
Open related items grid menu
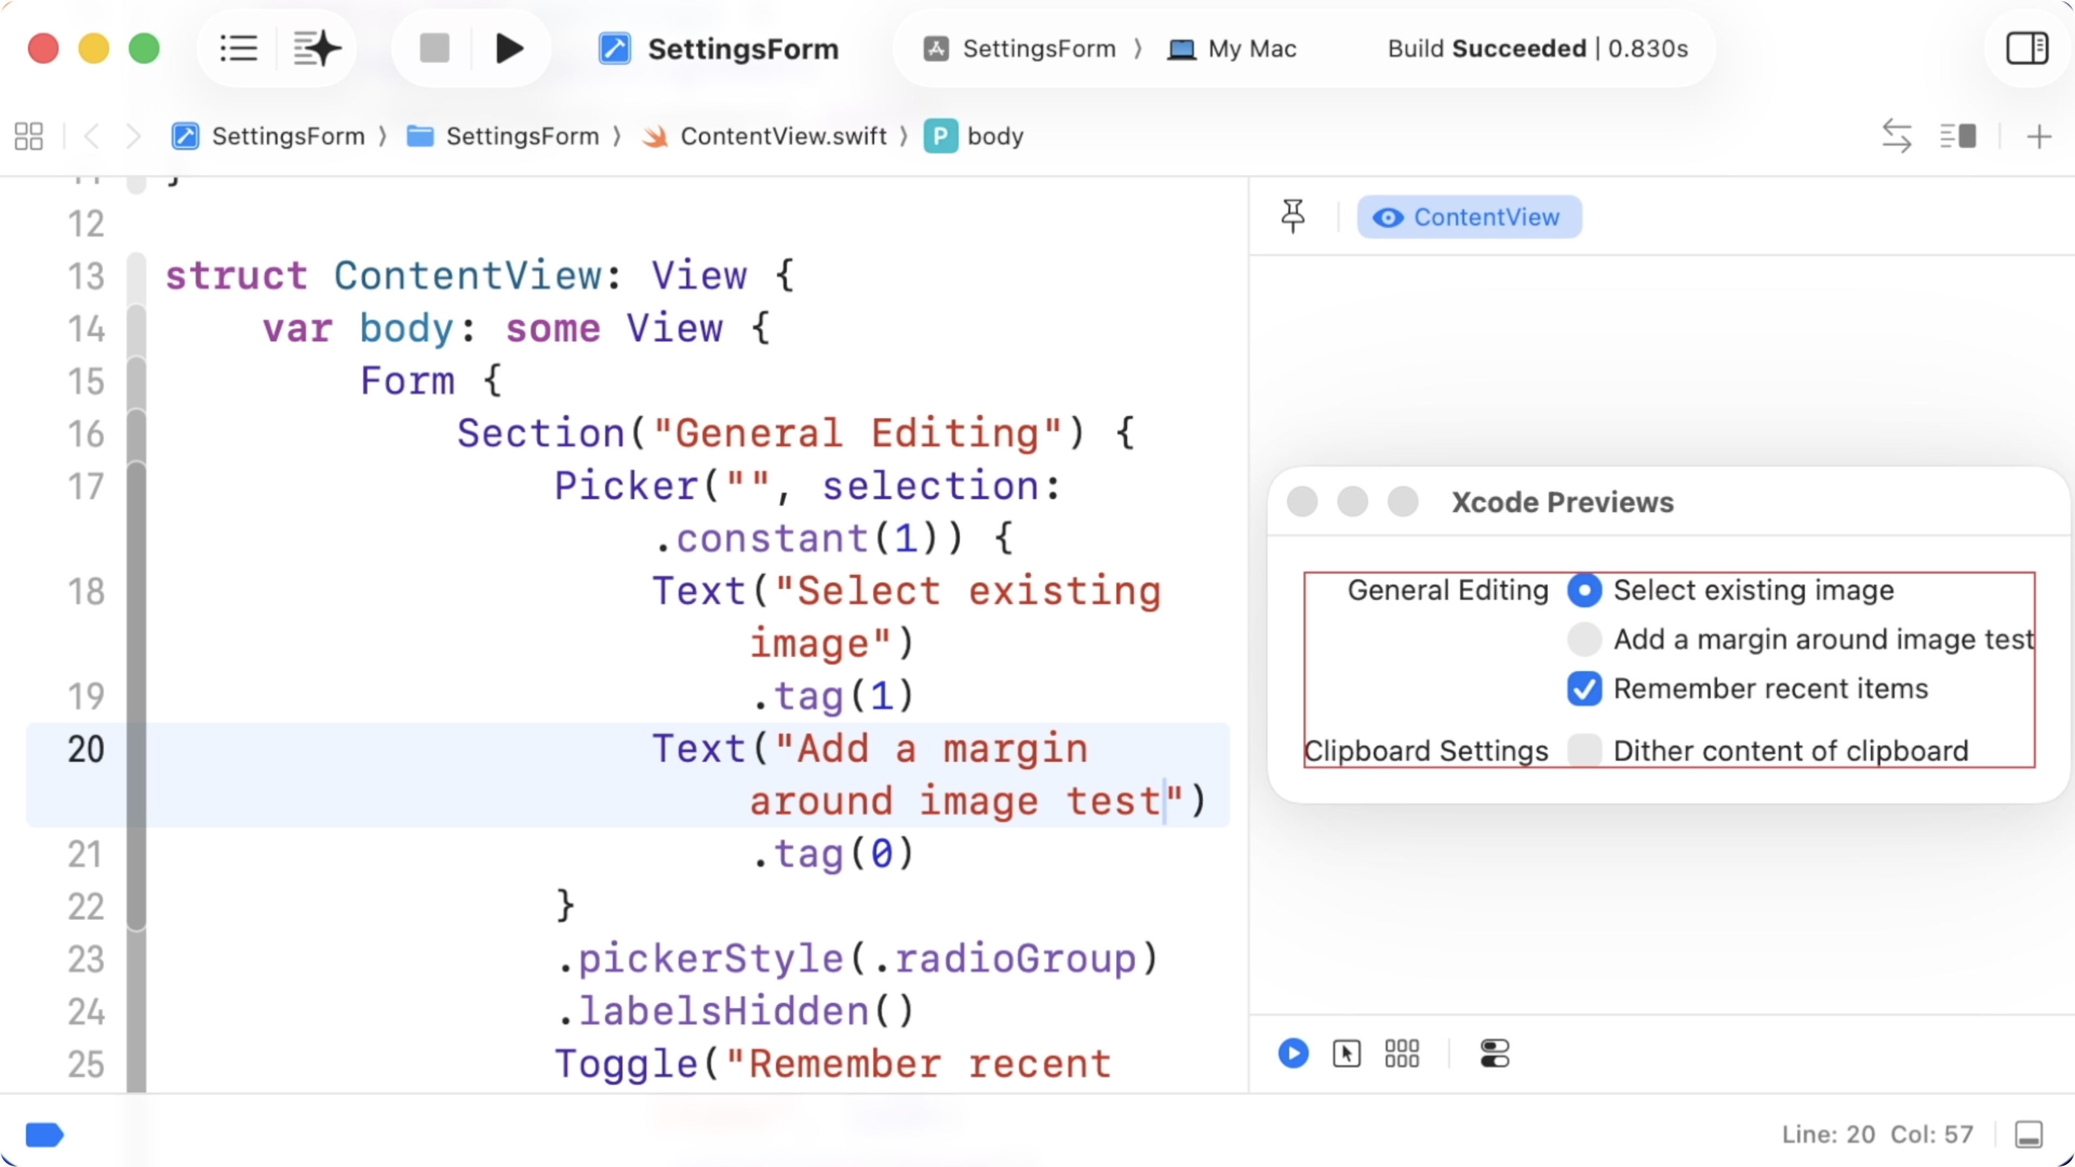click(x=29, y=136)
